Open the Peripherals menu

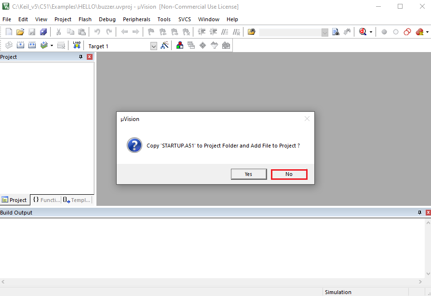136,19
